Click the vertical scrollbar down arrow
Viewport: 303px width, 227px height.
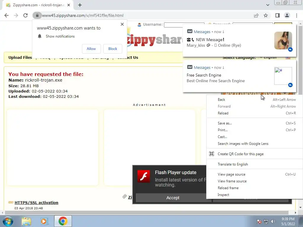point(301,207)
